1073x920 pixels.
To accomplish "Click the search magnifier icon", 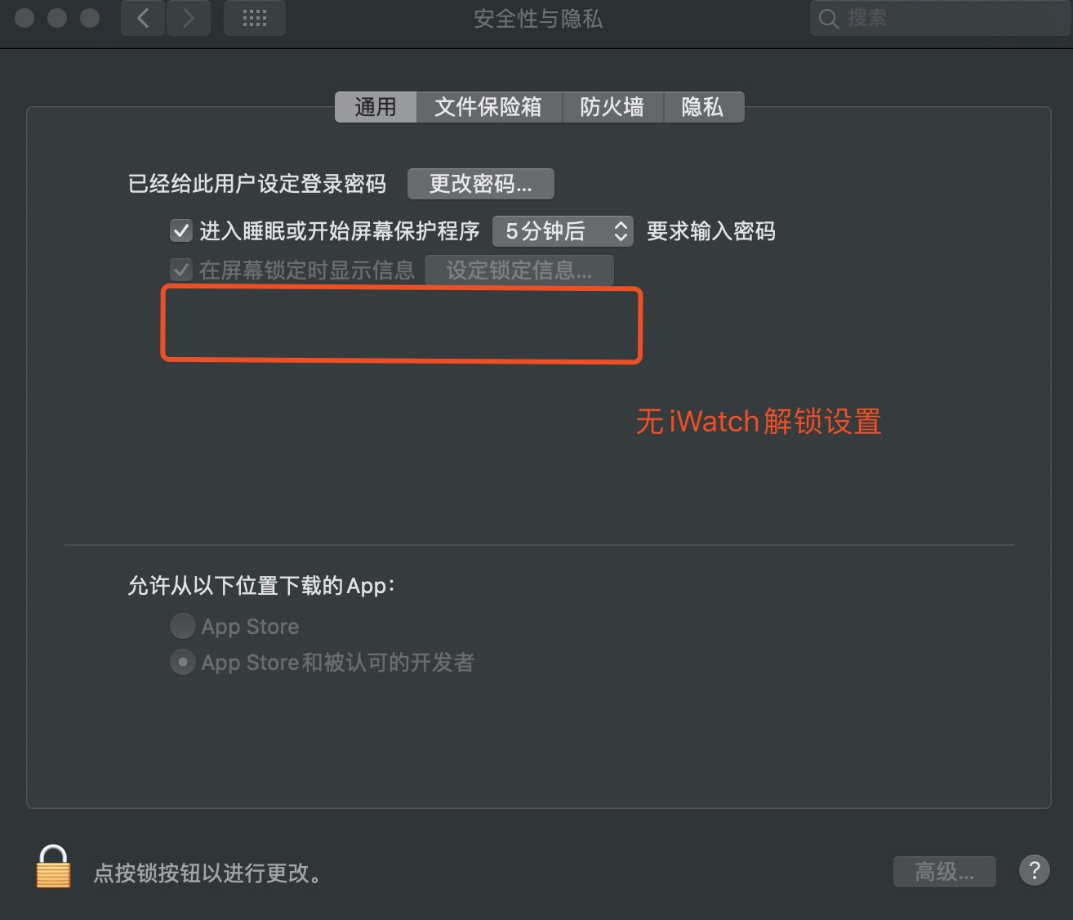I will coord(828,19).
